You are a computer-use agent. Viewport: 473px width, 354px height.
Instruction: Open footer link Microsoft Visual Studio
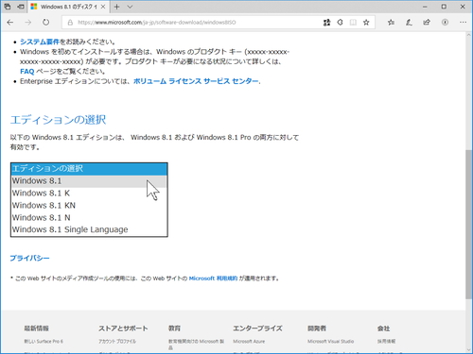point(331,342)
